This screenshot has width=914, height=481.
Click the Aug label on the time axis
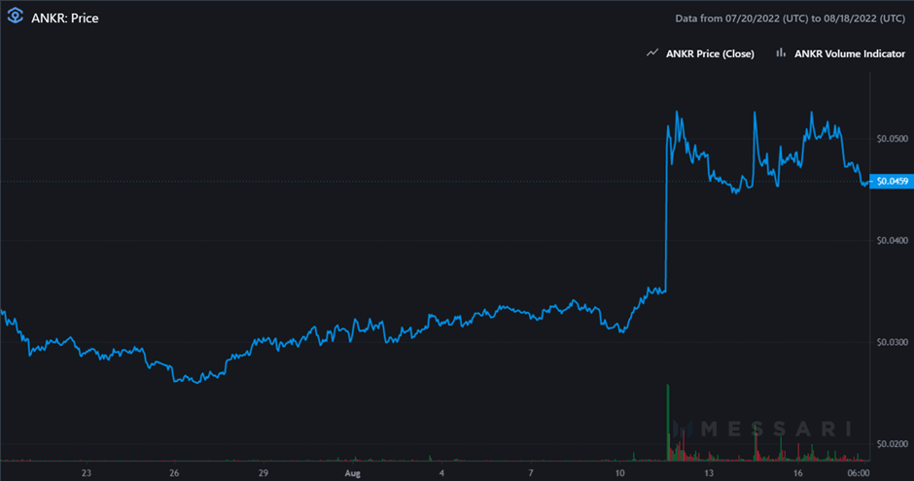click(352, 473)
